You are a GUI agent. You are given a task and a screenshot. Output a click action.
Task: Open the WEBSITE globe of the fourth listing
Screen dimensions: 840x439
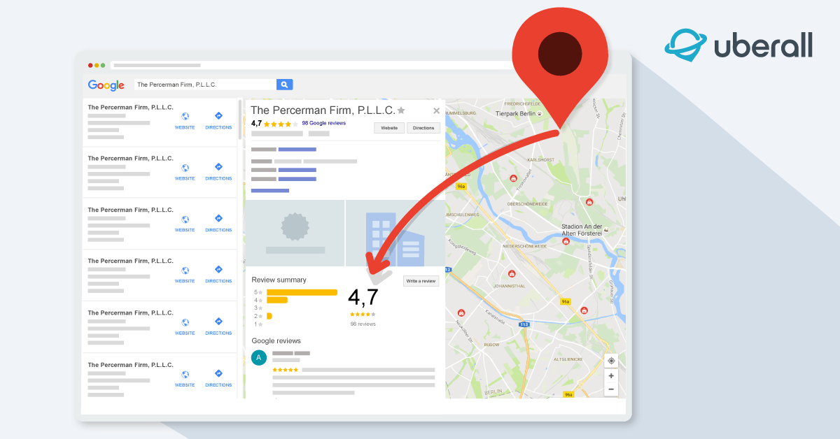click(x=185, y=271)
